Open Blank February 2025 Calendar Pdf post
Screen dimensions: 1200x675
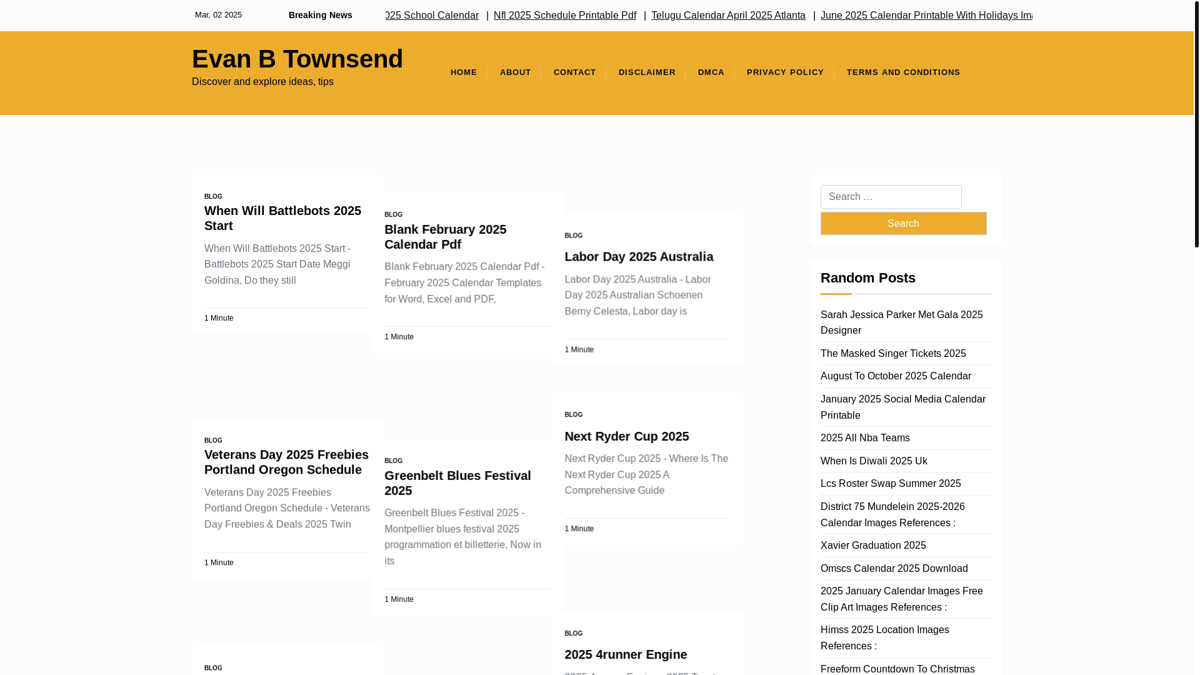[x=445, y=237]
